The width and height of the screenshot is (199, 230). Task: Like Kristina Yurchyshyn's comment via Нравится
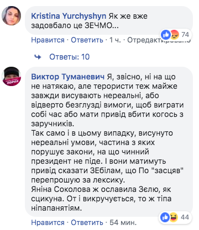click(48, 40)
